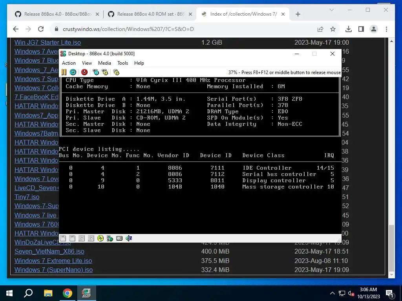Click 1.2 GiB size text
The image size is (402, 301).
(x=212, y=42)
